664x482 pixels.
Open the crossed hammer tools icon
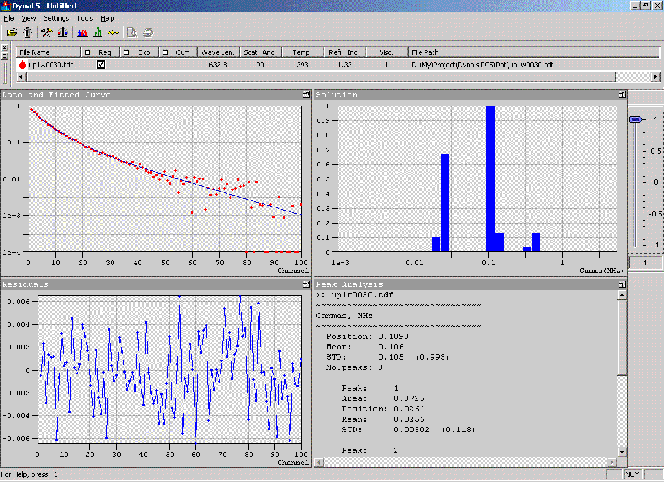click(47, 32)
